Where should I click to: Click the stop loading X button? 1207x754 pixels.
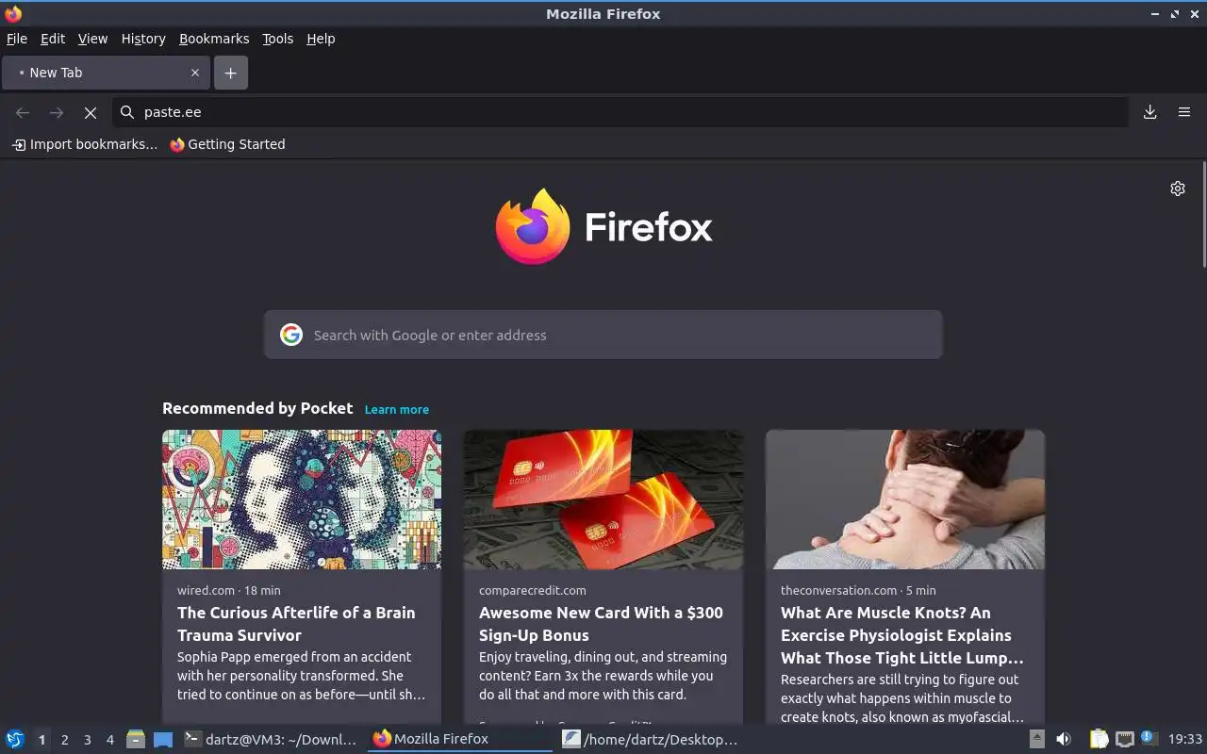point(91,112)
